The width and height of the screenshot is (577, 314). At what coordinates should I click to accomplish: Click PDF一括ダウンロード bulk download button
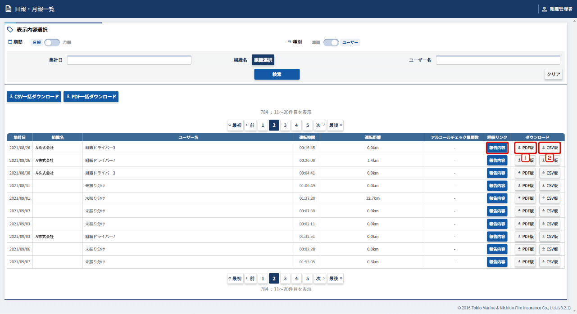(x=91, y=97)
